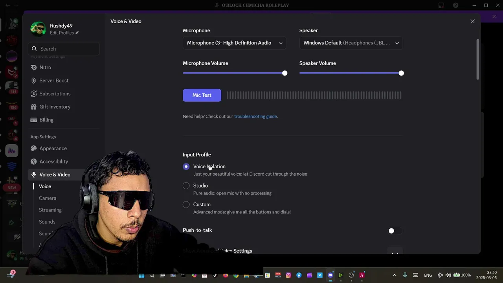Viewport: 503px width, 283px height.
Task: Select Studio input profile
Action: point(186,186)
